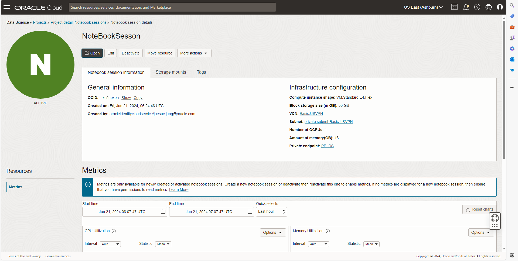Click the Open notebook session button
Viewport: 518px width, 261px height.
92,53
